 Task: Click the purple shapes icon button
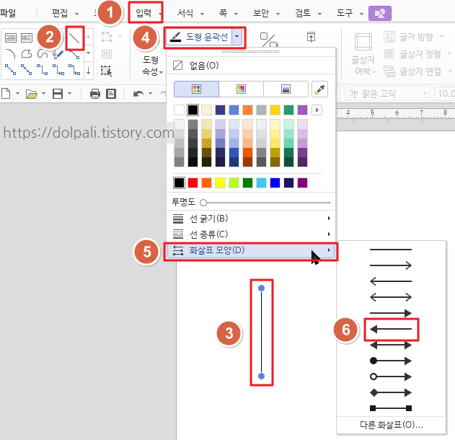tap(380, 14)
